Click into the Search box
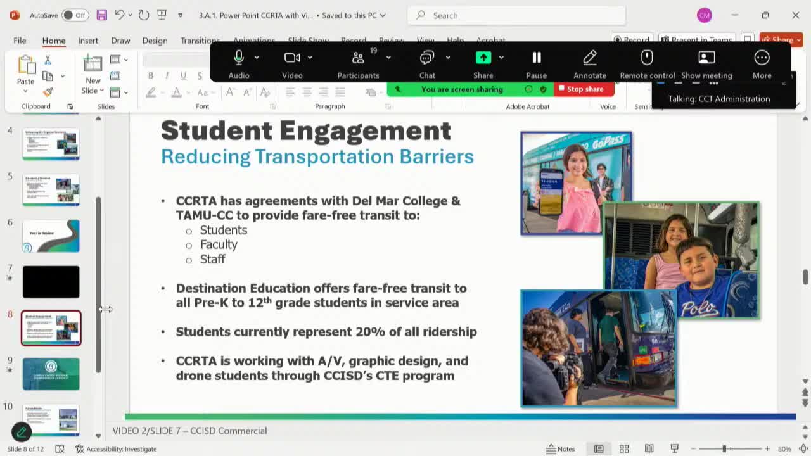 [x=516, y=15]
